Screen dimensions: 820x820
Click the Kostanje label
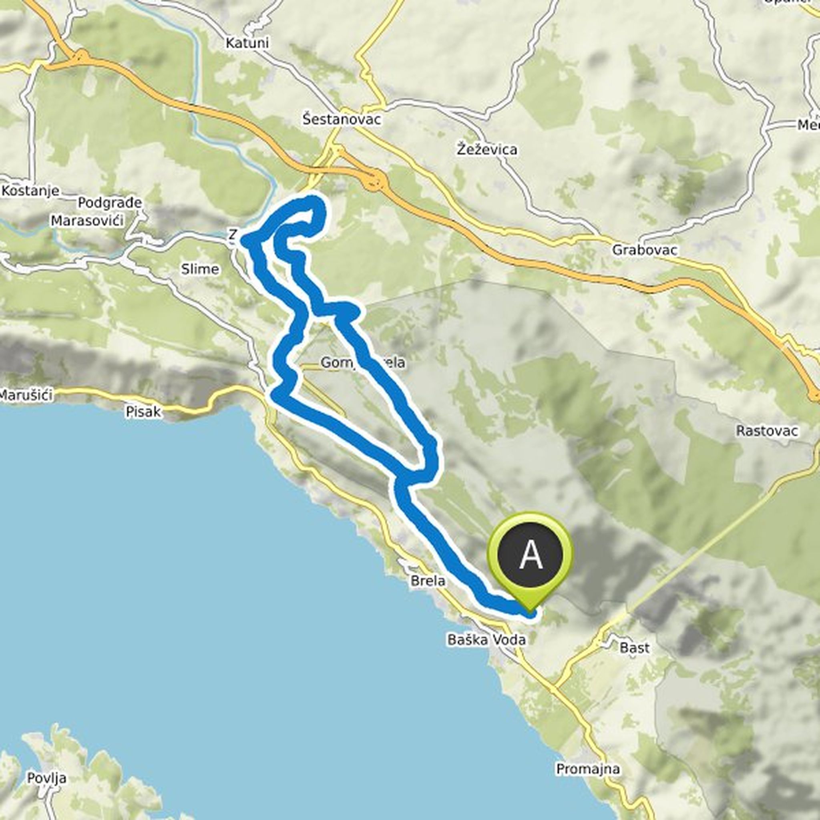pyautogui.click(x=30, y=191)
